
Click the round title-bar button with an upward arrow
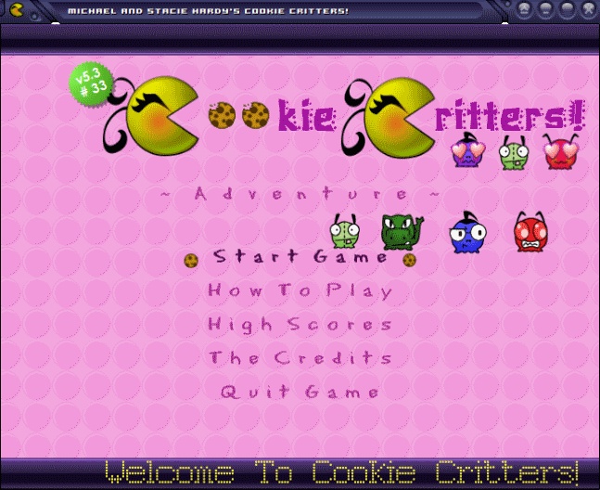click(x=525, y=9)
